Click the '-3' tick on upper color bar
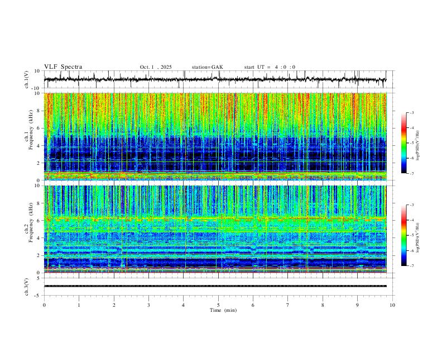The image size is (442, 342). click(x=412, y=112)
